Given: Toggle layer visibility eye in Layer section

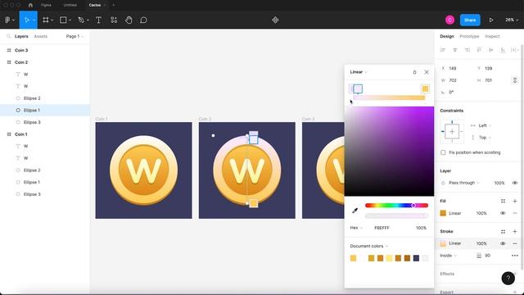Looking at the screenshot, I should coord(515,183).
